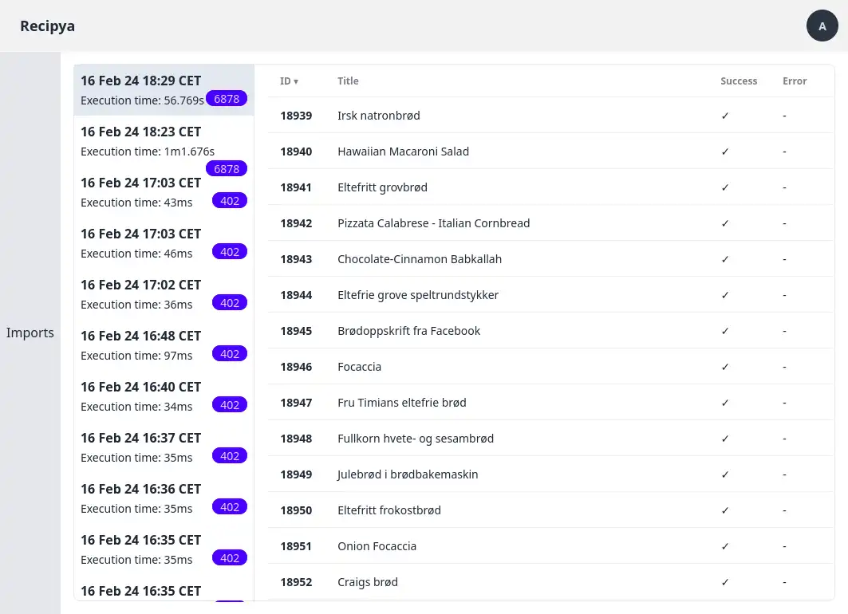Viewport: 848px width, 614px height.
Task: Click the success checkmark for Onion Focaccia
Action: click(725, 546)
